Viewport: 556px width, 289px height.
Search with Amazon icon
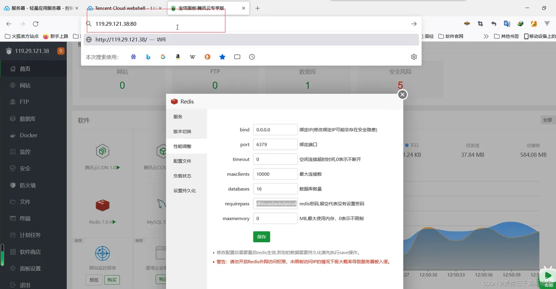(178, 57)
